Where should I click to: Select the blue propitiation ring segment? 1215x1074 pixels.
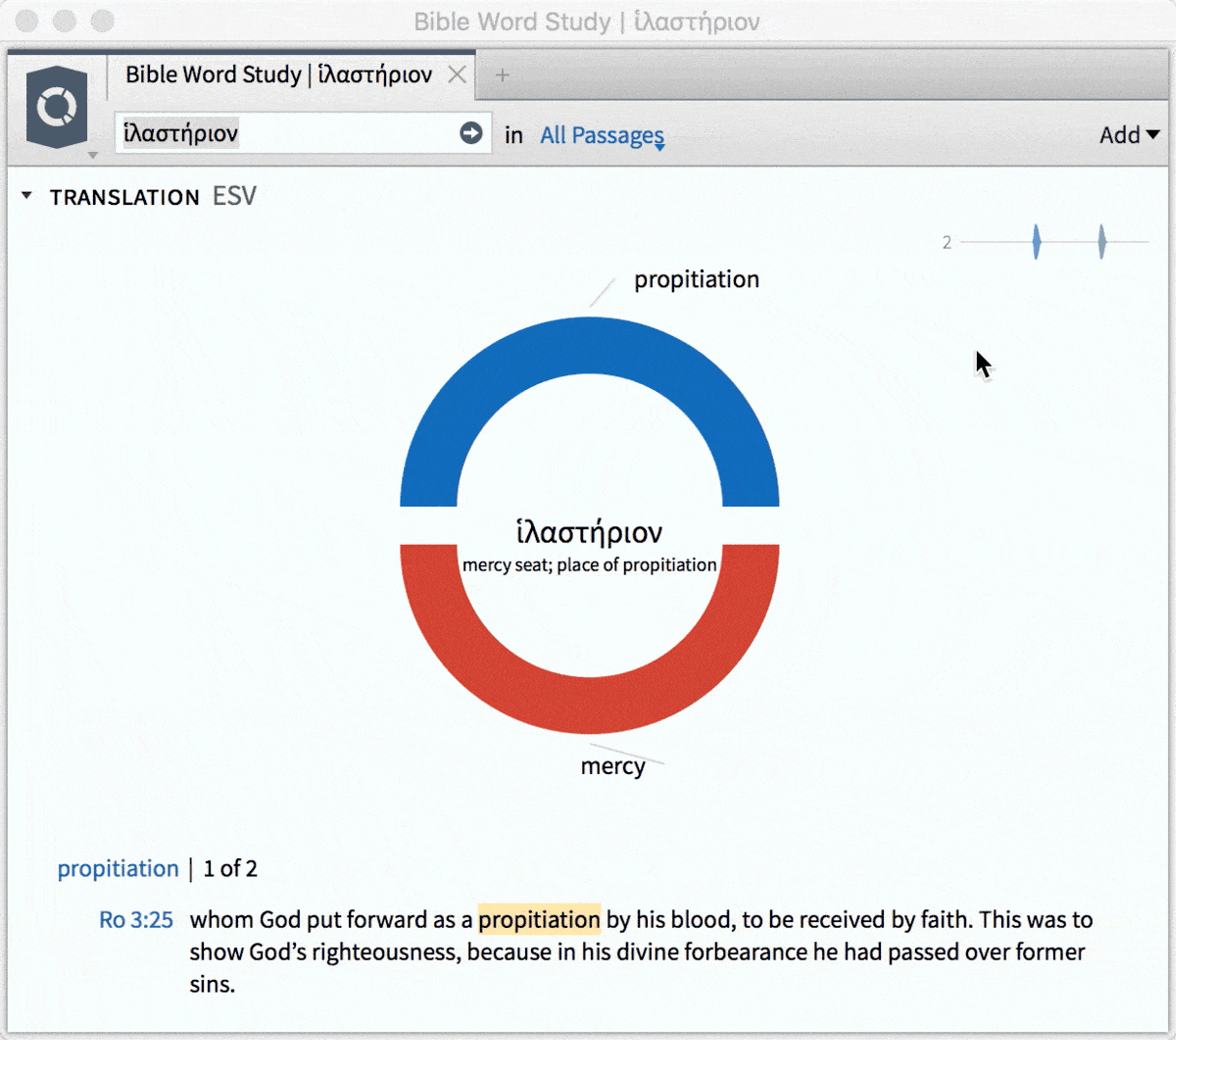589,346
